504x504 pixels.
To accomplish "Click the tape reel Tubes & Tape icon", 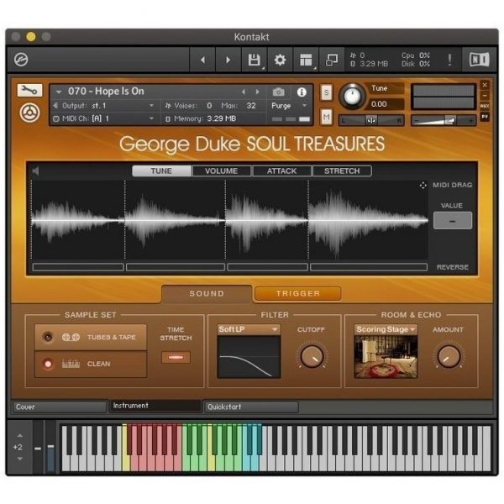I will coord(71,337).
